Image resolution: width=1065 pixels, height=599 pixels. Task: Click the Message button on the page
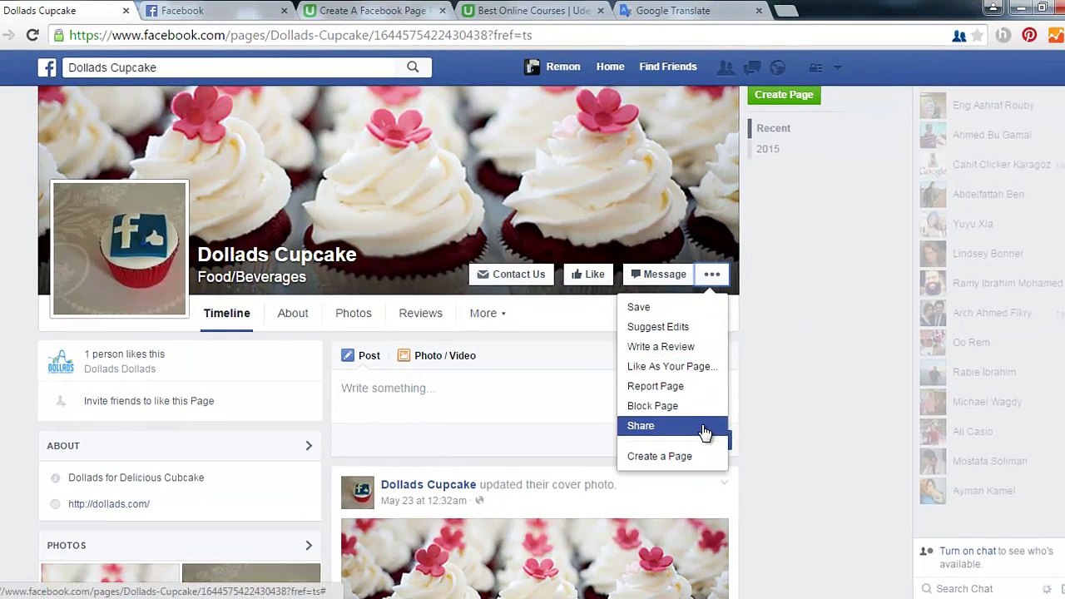(x=658, y=275)
